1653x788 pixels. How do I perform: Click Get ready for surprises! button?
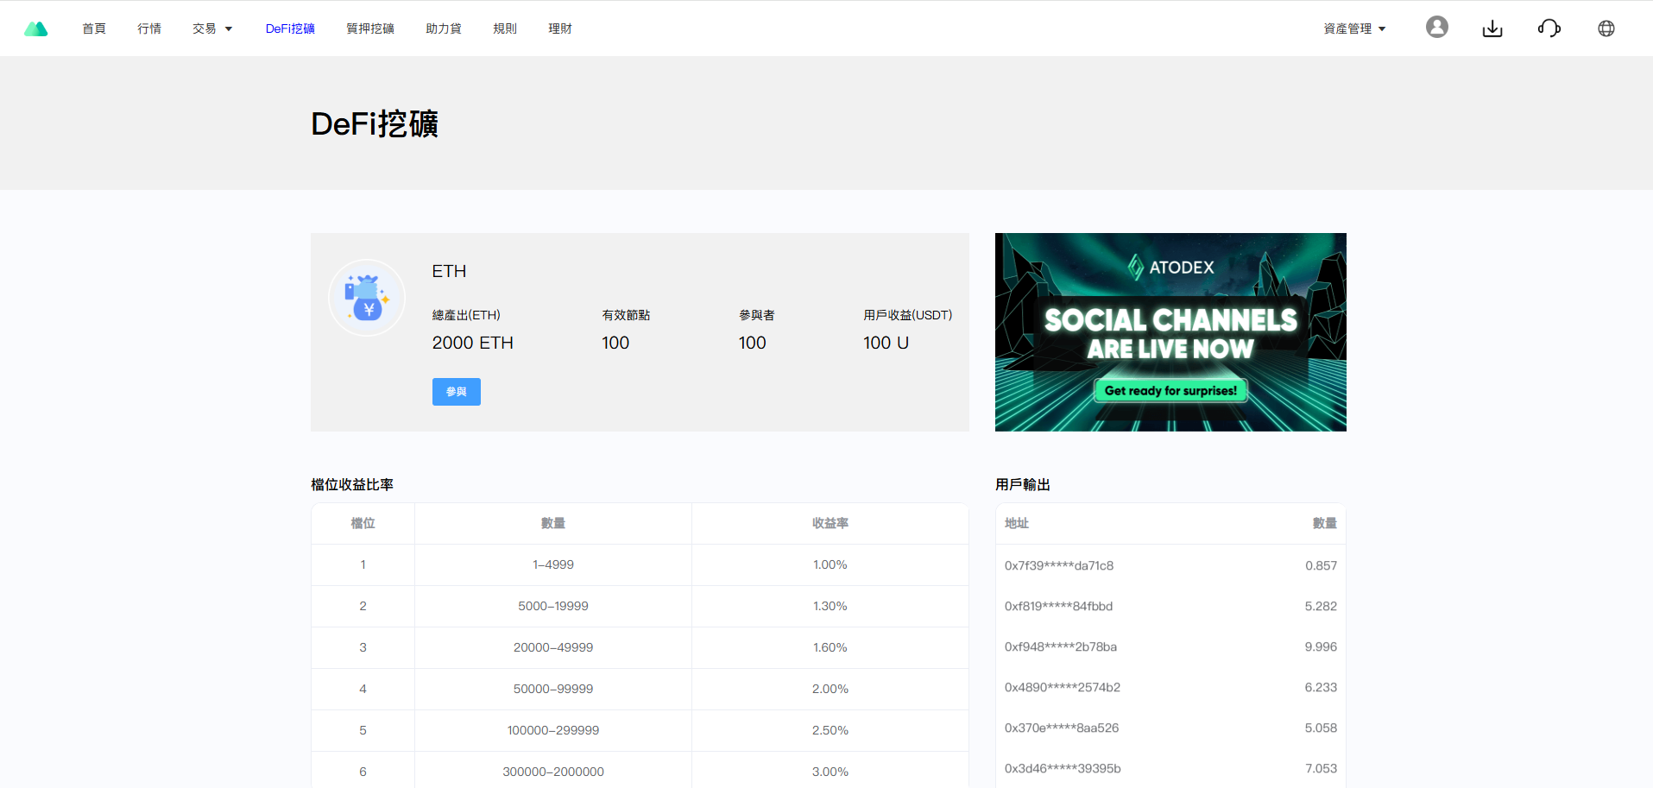[1170, 391]
